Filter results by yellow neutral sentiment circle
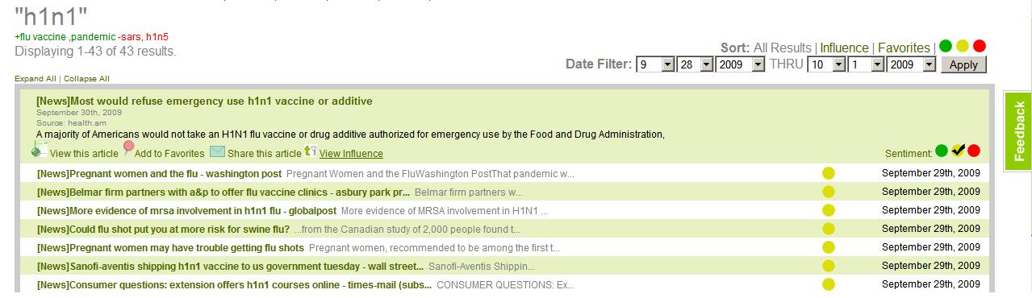1032x298 pixels. coord(963,46)
